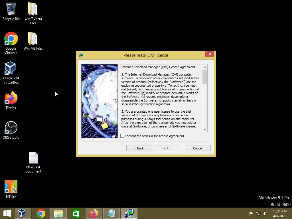
Task: Click the taskbar clock showing 10:21 PM
Action: pyautogui.click(x=280, y=213)
